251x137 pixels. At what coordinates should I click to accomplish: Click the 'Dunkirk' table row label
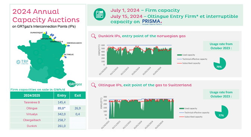click(x=32, y=126)
